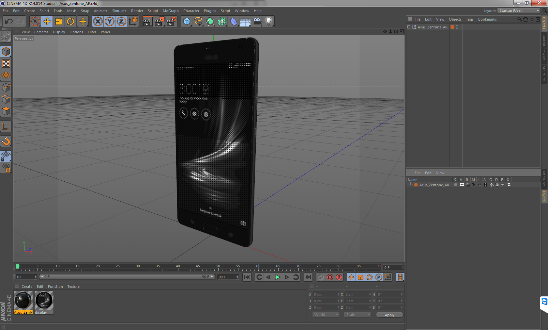This screenshot has height=330, width=548.
Task: Enable Workplane mode grid icon
Action: click(x=6, y=75)
